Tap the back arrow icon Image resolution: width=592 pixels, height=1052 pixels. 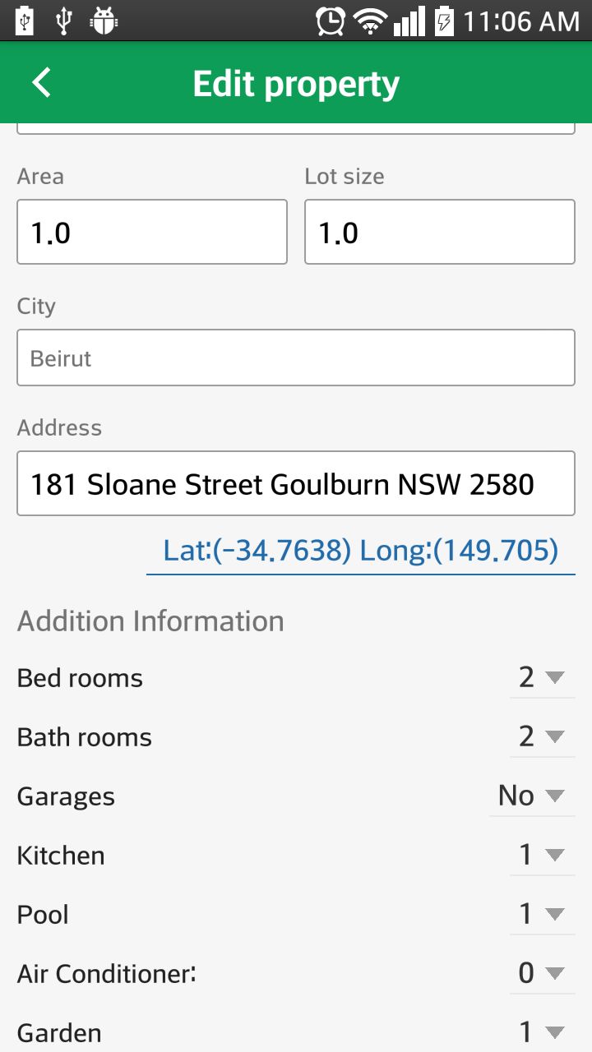[41, 83]
